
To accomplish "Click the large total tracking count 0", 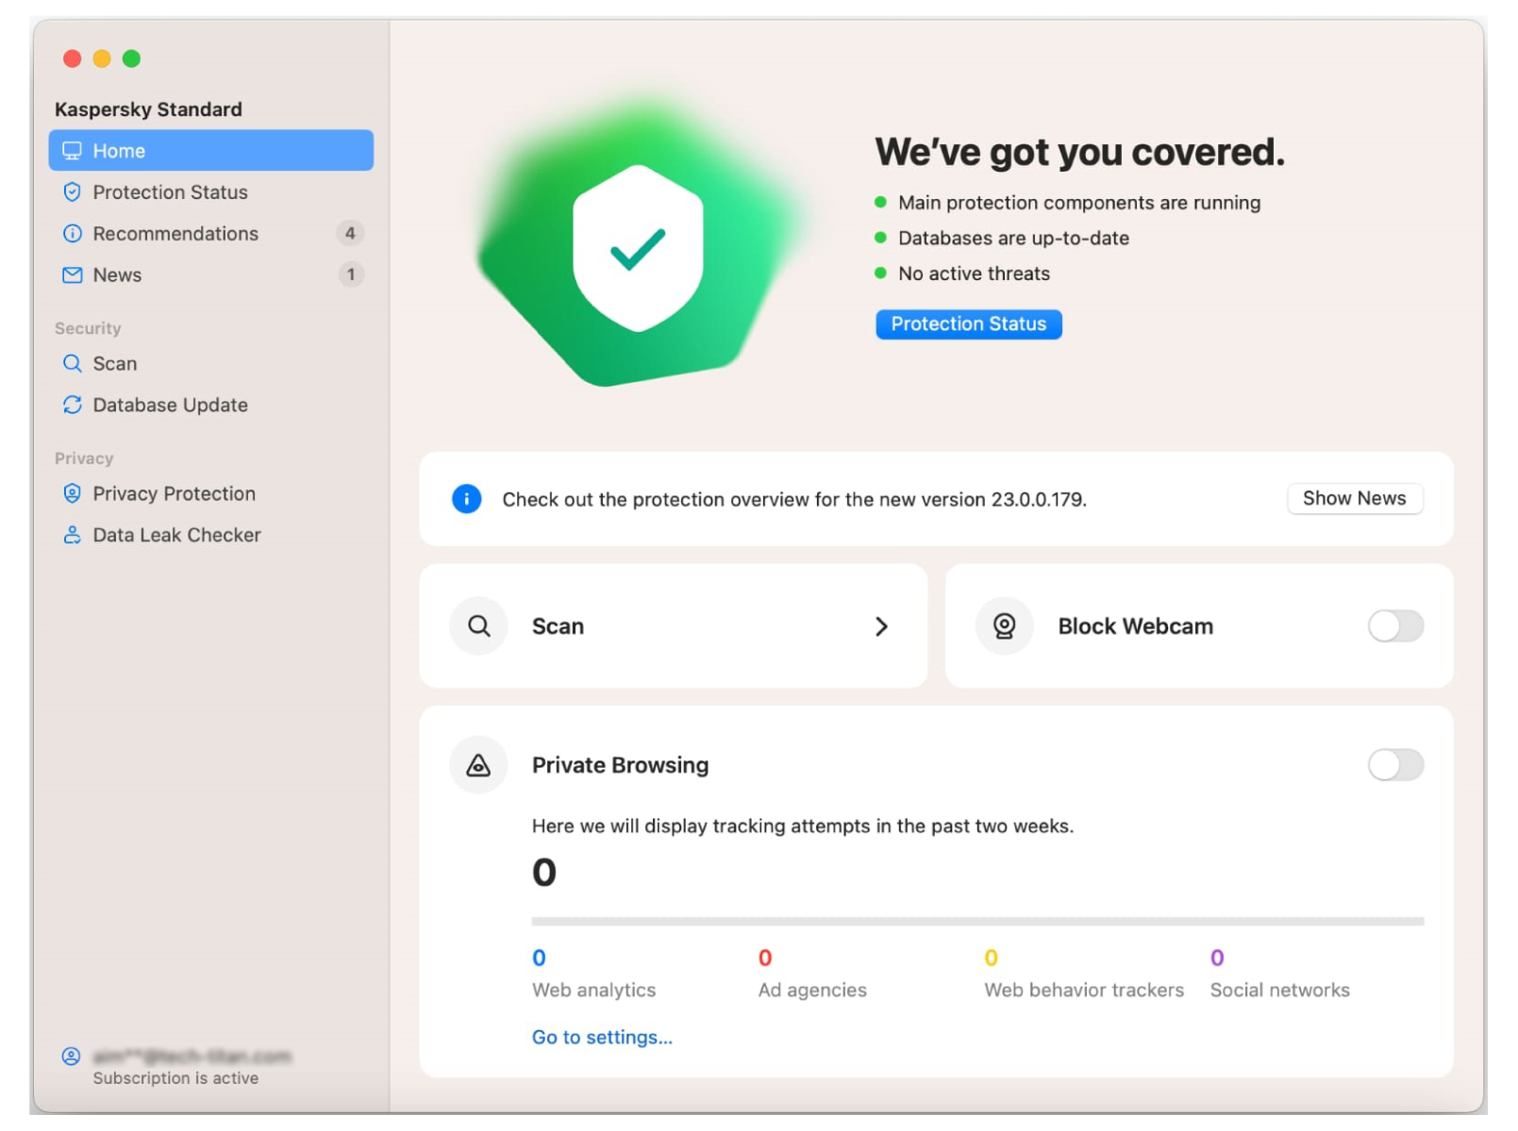I will tap(544, 872).
